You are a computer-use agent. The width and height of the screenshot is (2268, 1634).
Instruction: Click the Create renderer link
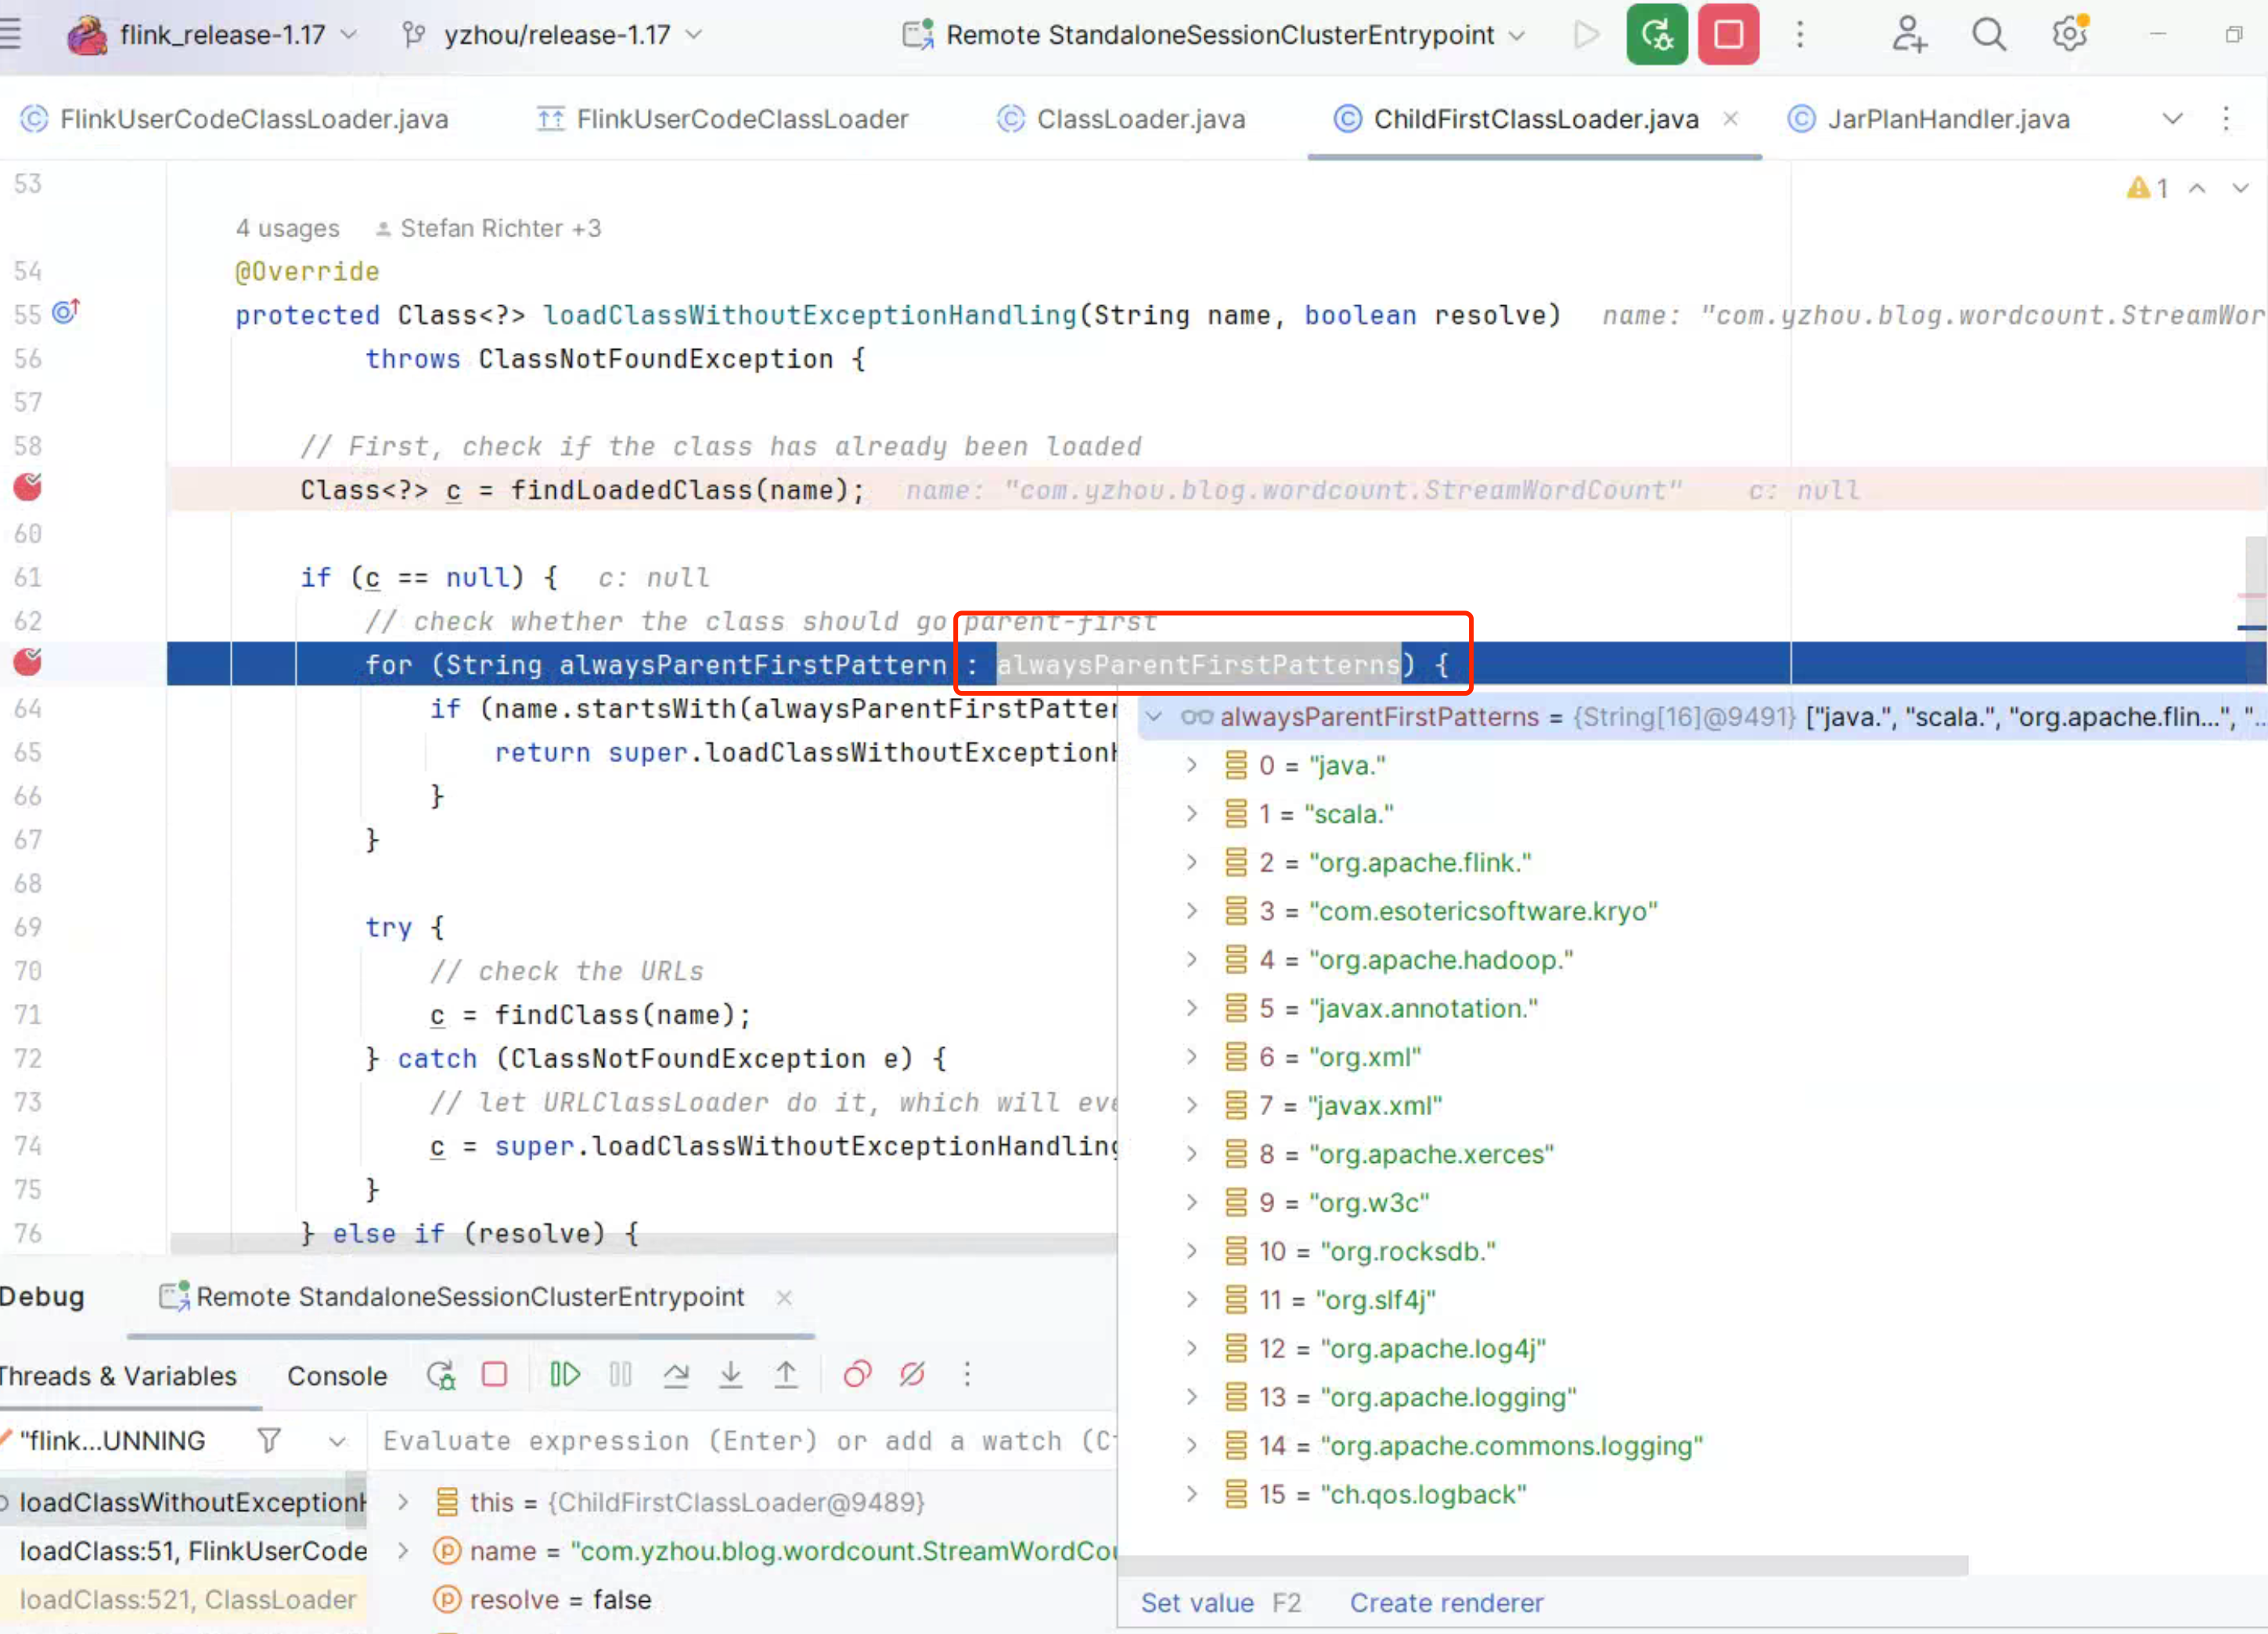(1446, 1603)
